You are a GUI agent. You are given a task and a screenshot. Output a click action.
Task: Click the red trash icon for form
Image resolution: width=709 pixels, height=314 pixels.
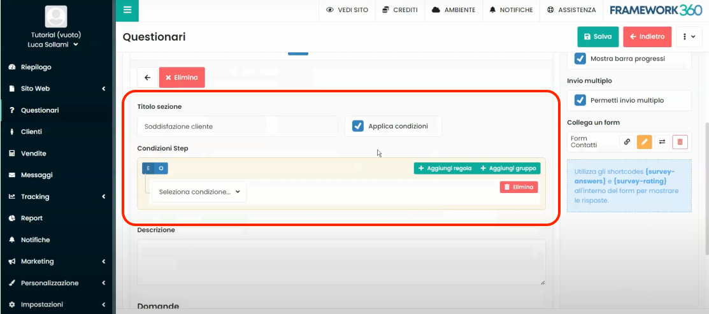680,142
